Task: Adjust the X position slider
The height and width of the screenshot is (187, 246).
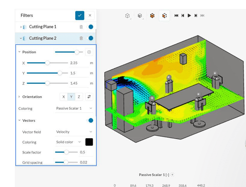Action: [x=47, y=63]
